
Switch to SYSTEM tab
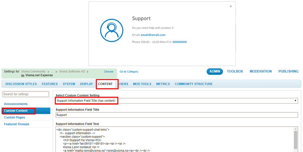tap(69, 84)
